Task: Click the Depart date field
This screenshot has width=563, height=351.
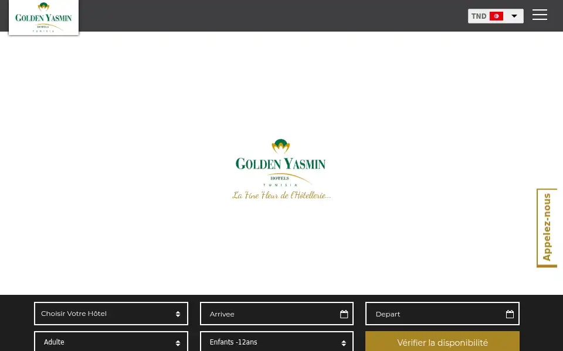Action: click(x=442, y=314)
